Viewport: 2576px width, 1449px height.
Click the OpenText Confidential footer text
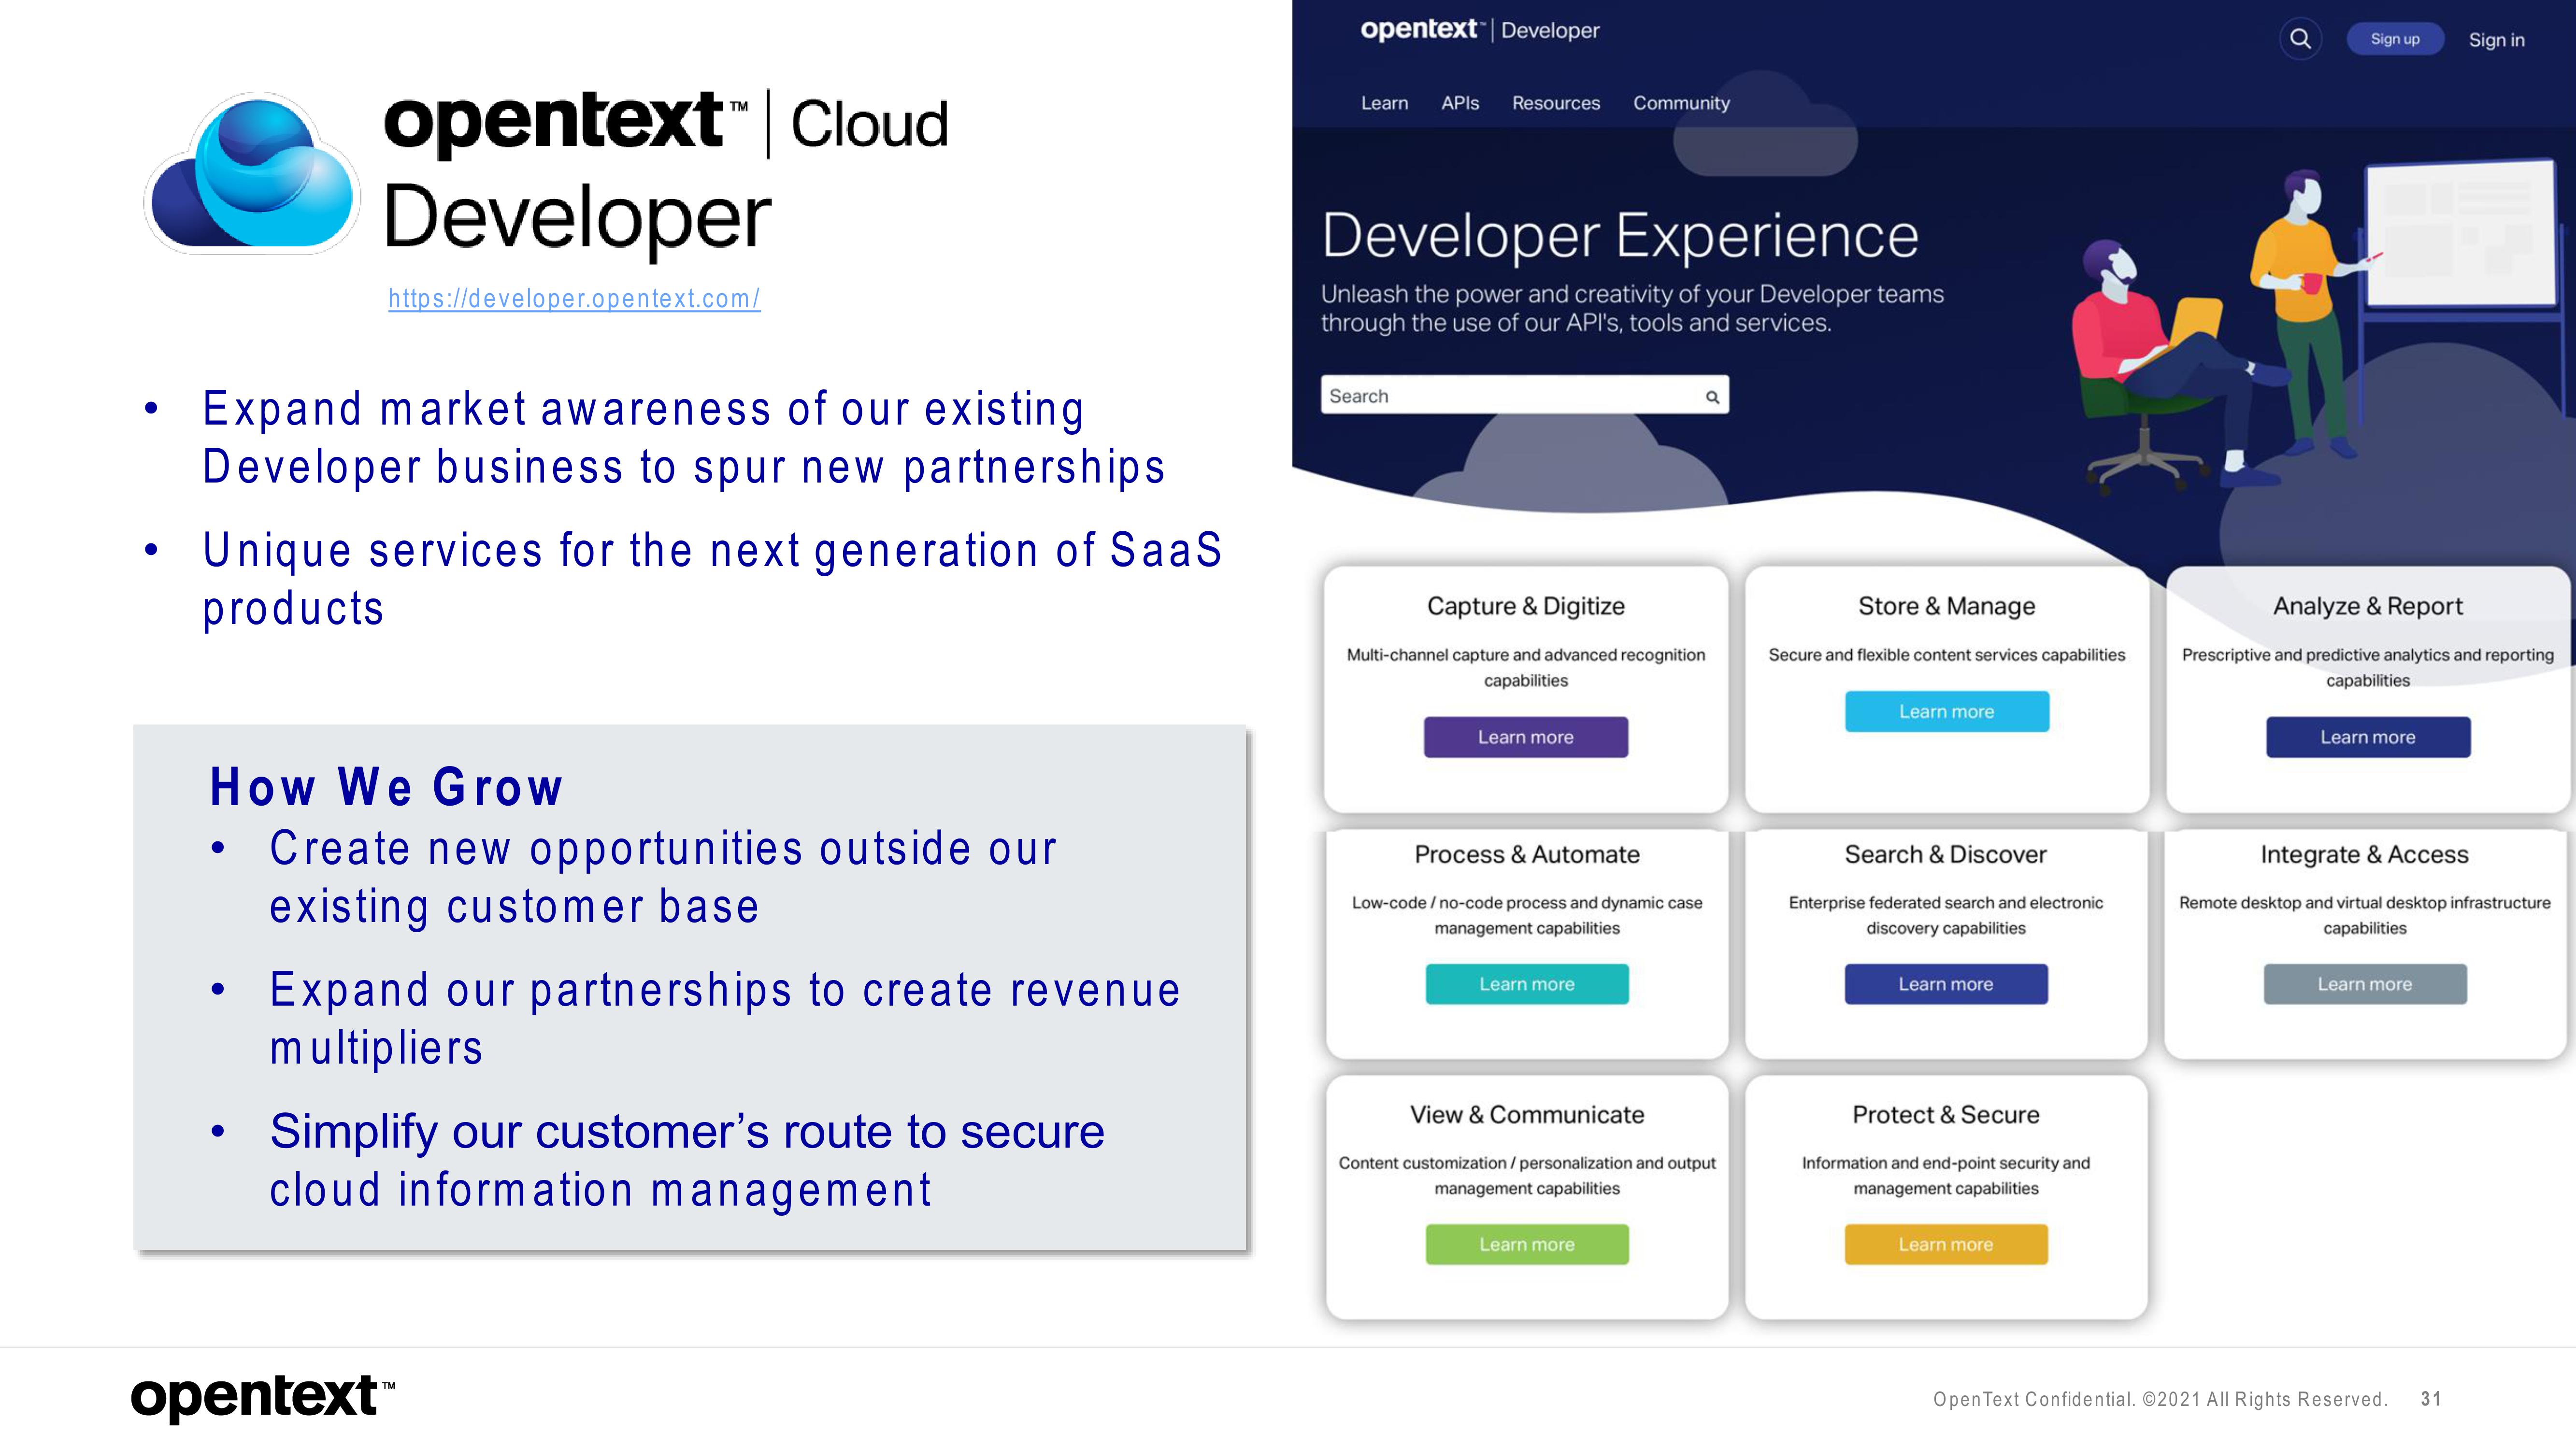point(2160,1399)
